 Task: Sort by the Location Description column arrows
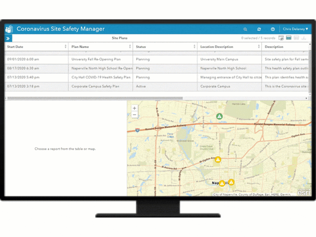(x=259, y=46)
